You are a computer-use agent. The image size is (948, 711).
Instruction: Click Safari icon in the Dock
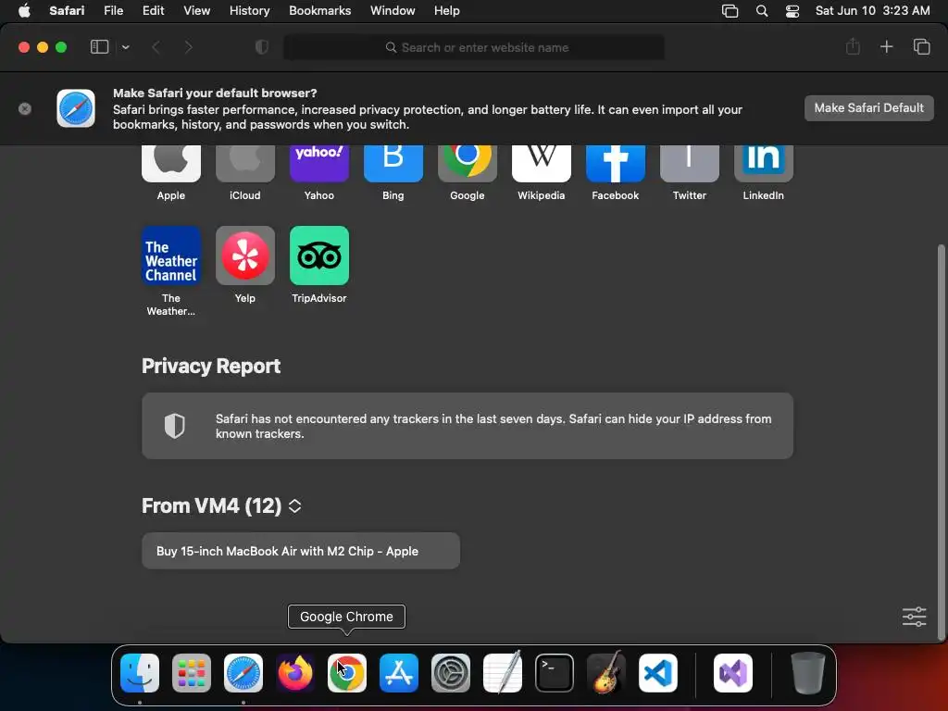[243, 672]
